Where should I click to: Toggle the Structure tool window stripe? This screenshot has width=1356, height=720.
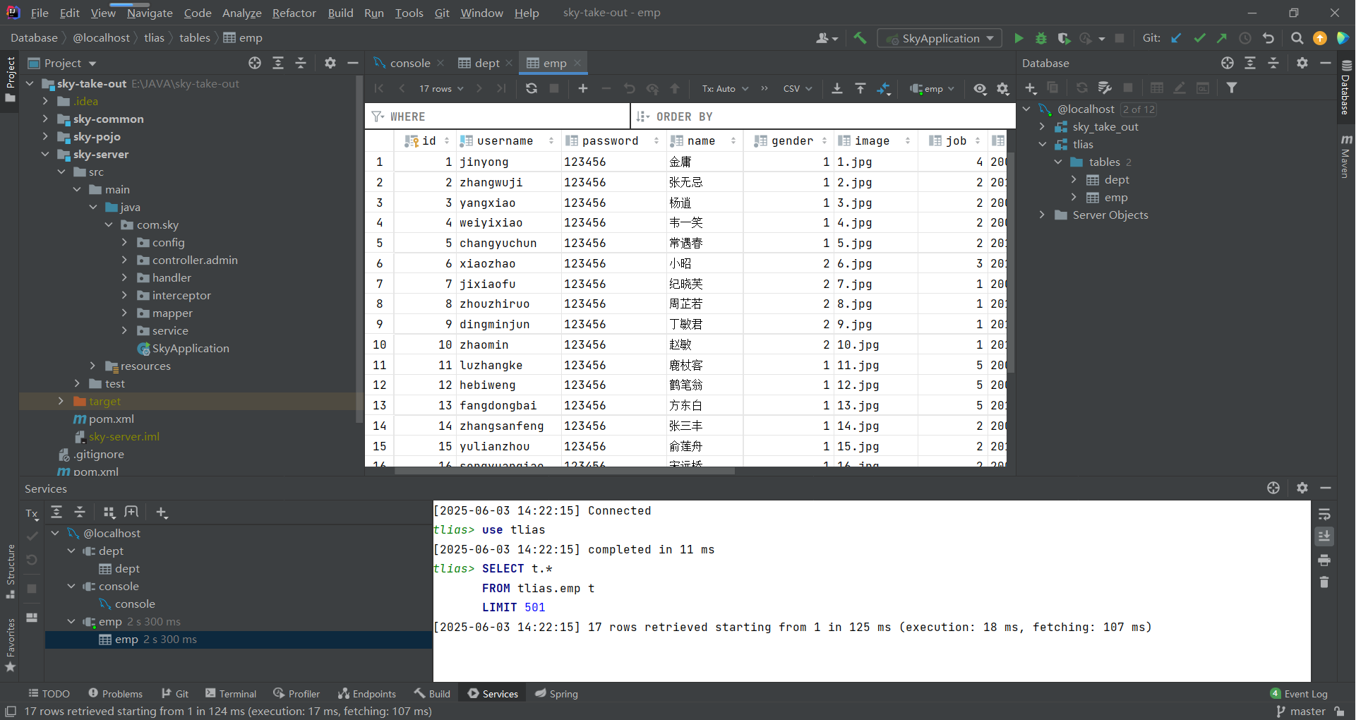click(x=10, y=572)
